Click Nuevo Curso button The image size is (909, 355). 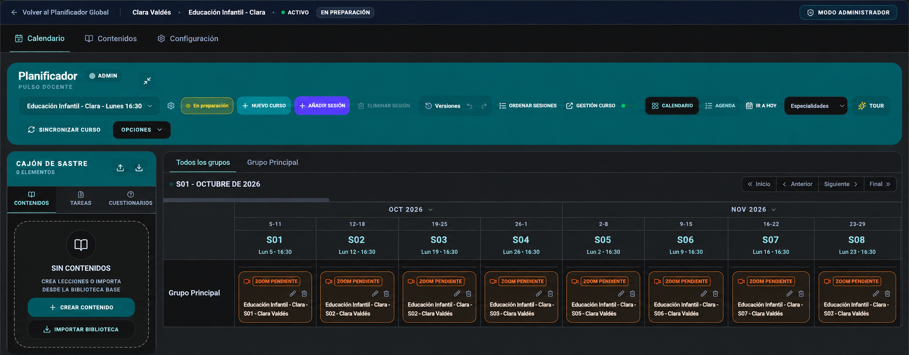pos(264,106)
